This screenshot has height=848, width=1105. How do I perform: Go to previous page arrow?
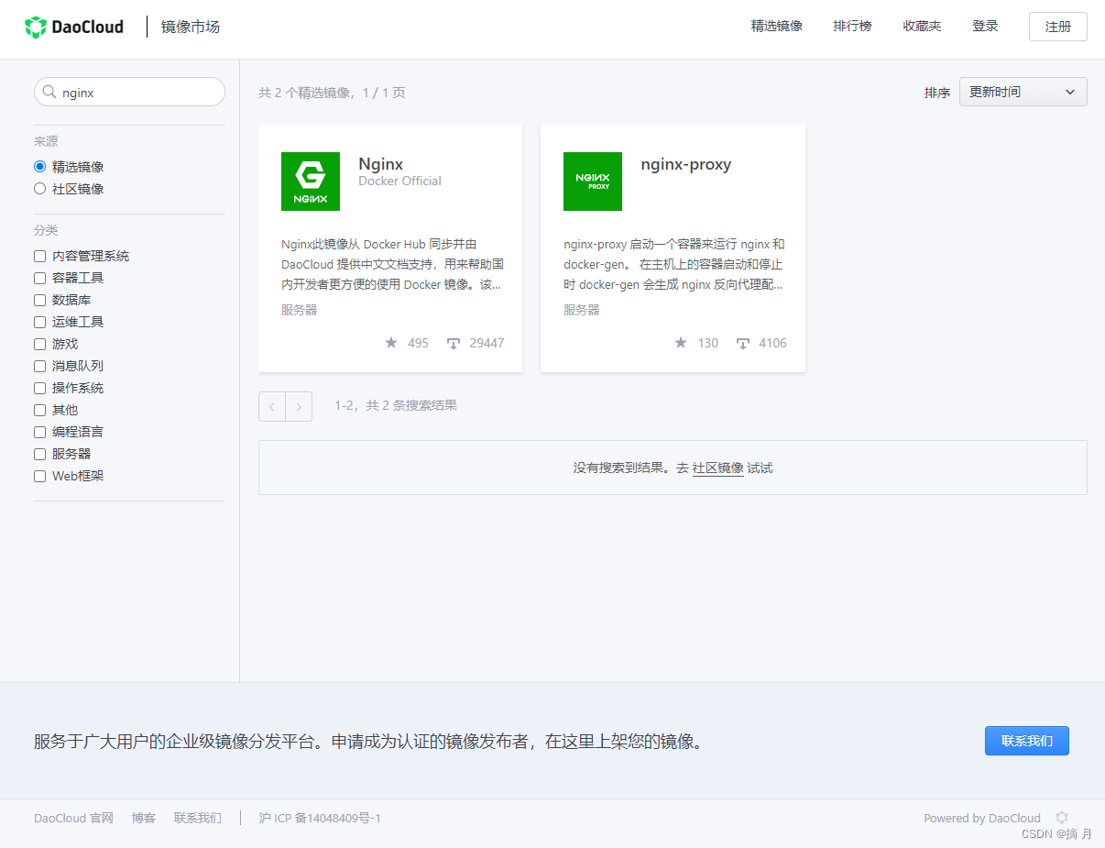pyautogui.click(x=272, y=406)
